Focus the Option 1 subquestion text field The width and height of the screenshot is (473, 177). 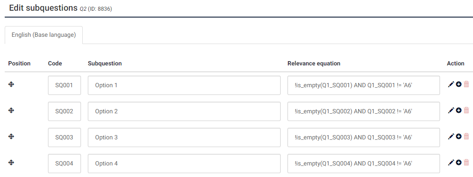tap(184, 85)
